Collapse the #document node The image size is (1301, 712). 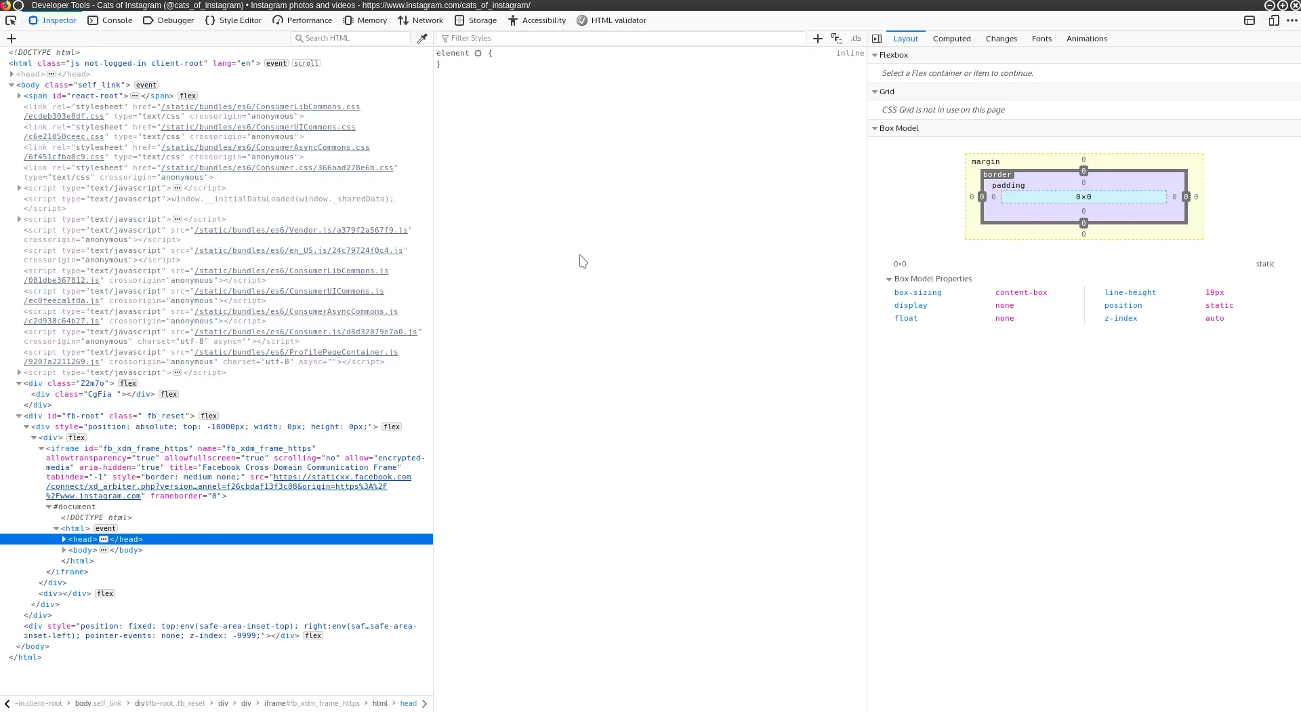(49, 507)
